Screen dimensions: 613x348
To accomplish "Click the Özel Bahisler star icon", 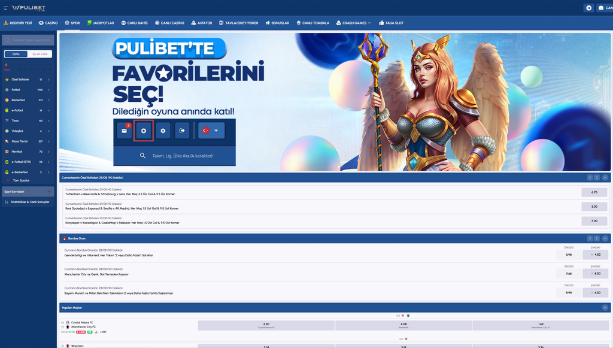I will pos(7,80).
